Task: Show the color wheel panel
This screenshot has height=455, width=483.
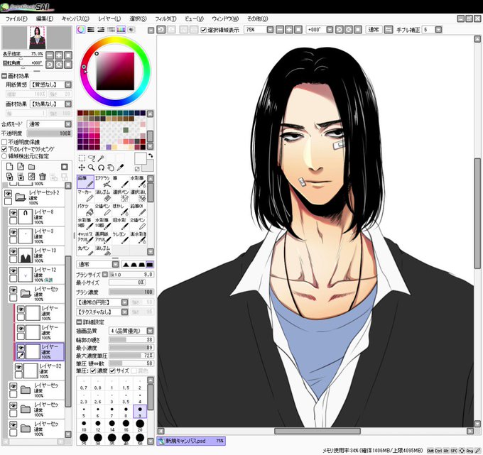Action: (81, 30)
